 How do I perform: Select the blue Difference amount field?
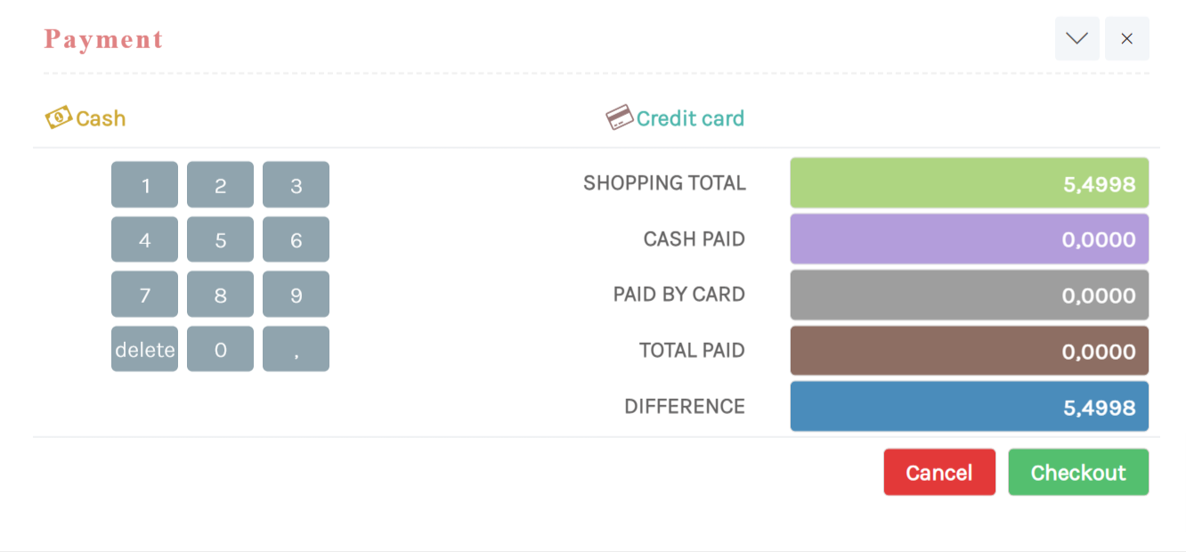969,407
